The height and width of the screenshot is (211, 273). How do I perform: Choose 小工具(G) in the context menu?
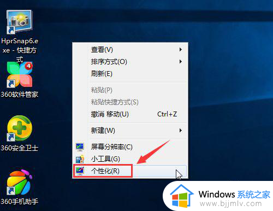[x=130, y=159]
